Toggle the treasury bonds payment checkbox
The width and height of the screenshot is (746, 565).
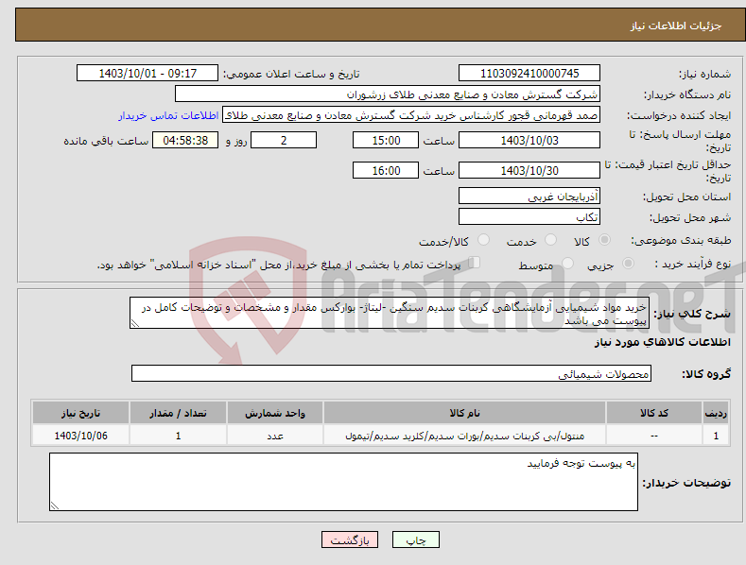475,263
